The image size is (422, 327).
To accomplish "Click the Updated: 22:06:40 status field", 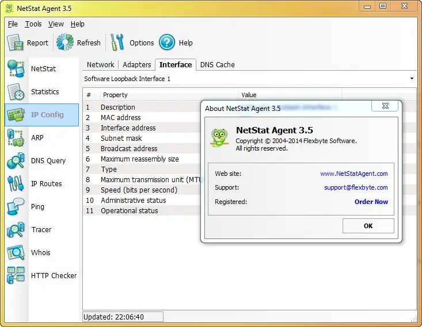I will click(123, 317).
